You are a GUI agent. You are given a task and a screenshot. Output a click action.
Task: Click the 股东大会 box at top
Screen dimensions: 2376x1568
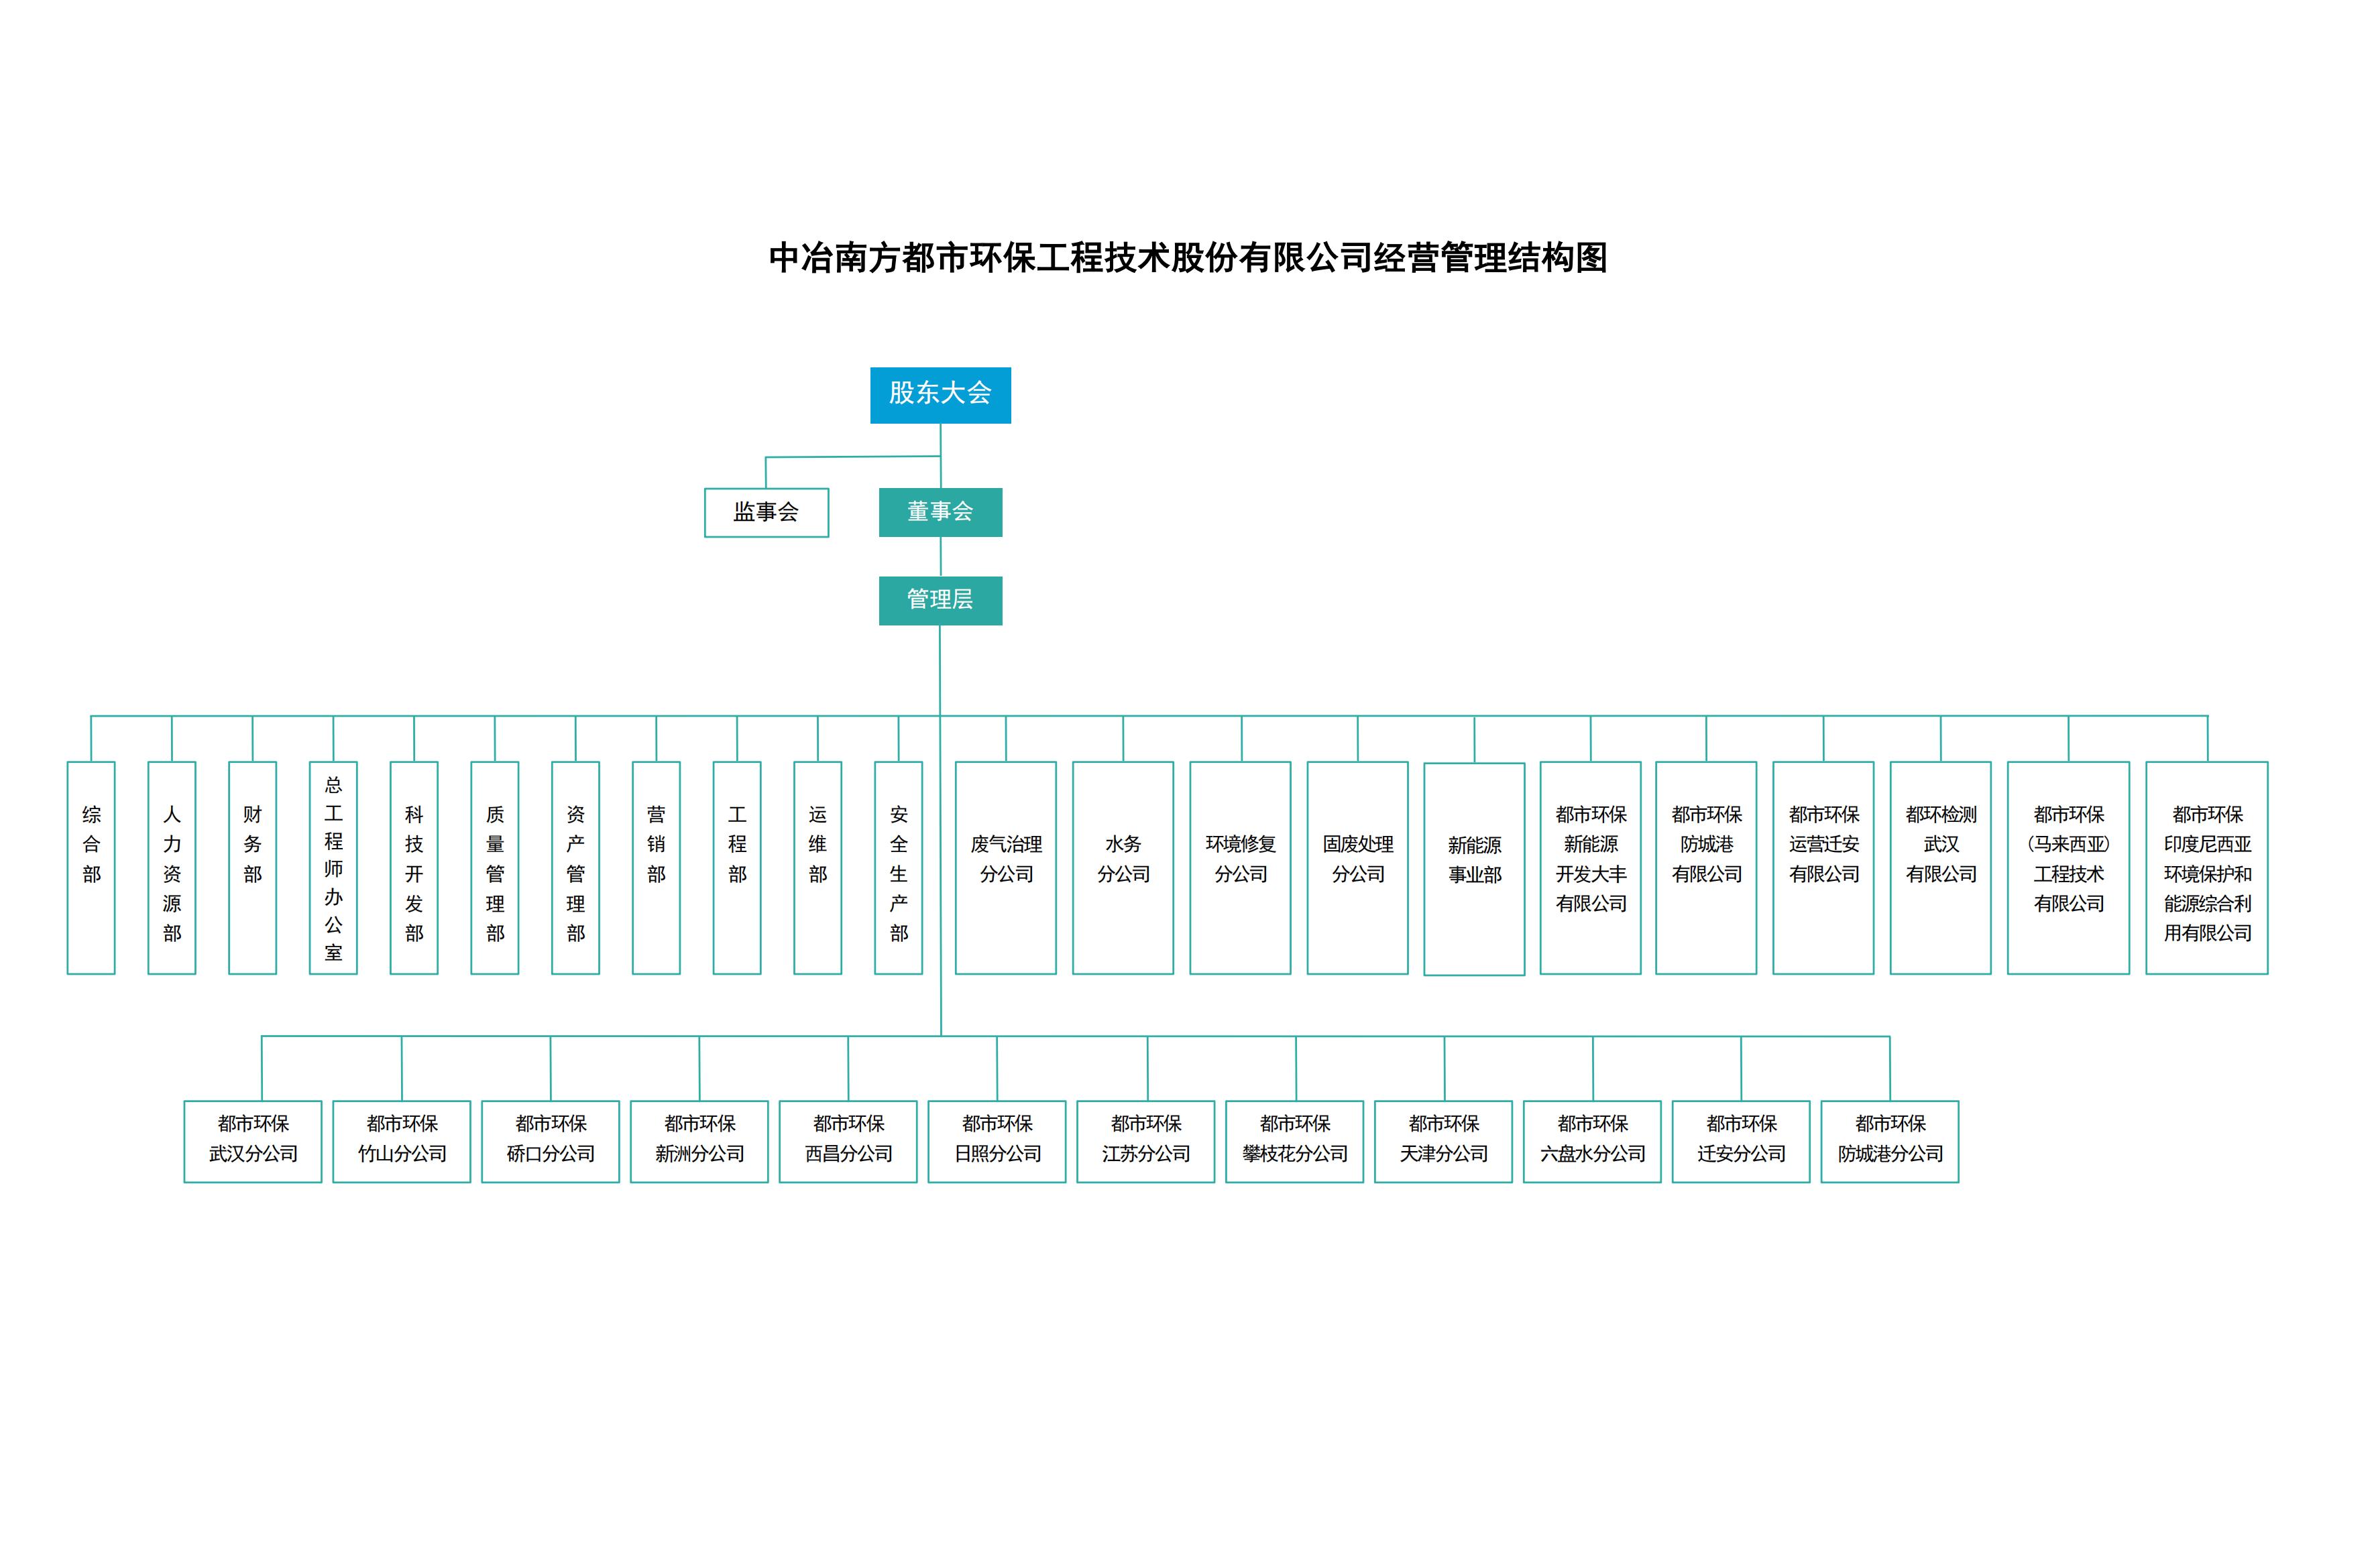[x=940, y=395]
